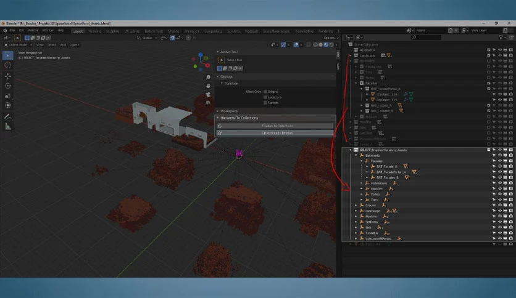Open the Edit menu

pyautogui.click(x=22, y=31)
